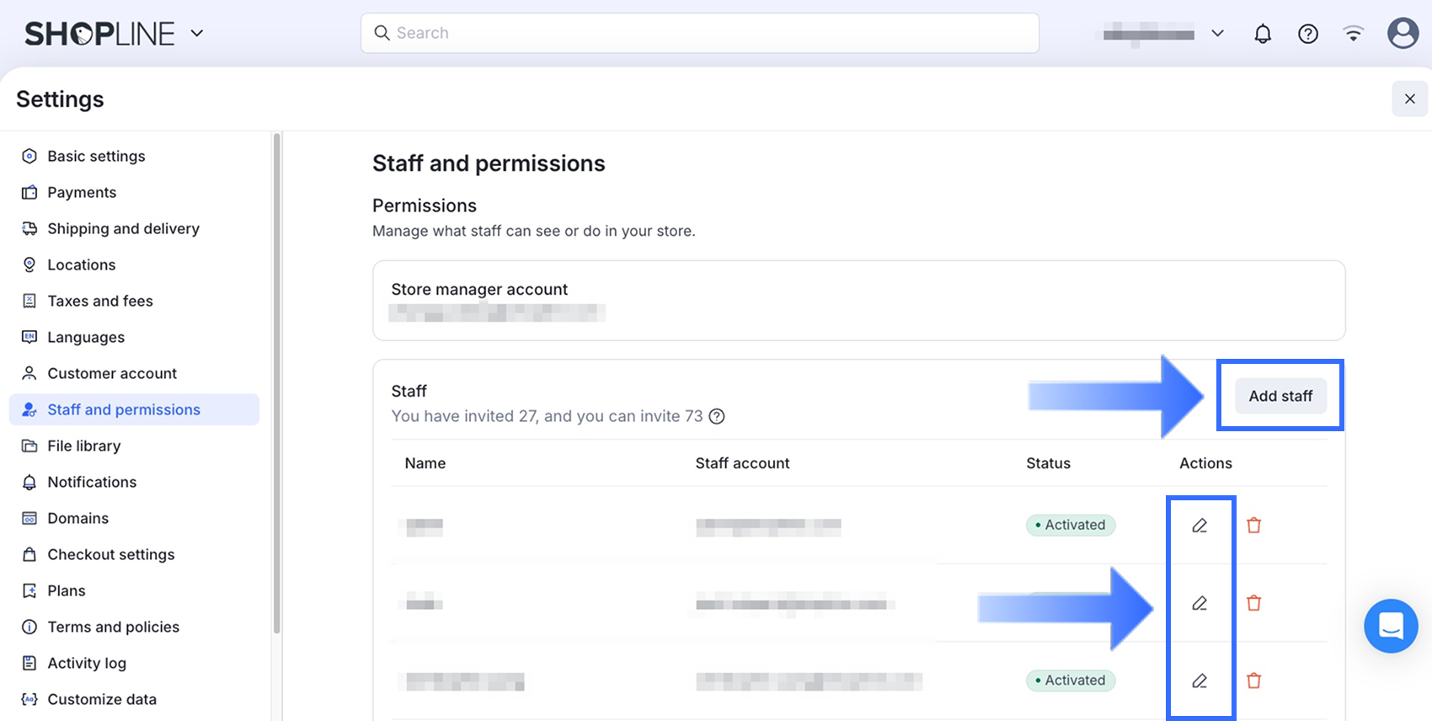The width and height of the screenshot is (1432, 721).
Task: Open the Activity log page
Action: coord(87,663)
